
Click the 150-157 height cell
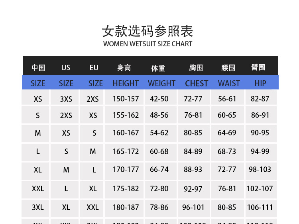tap(126, 99)
